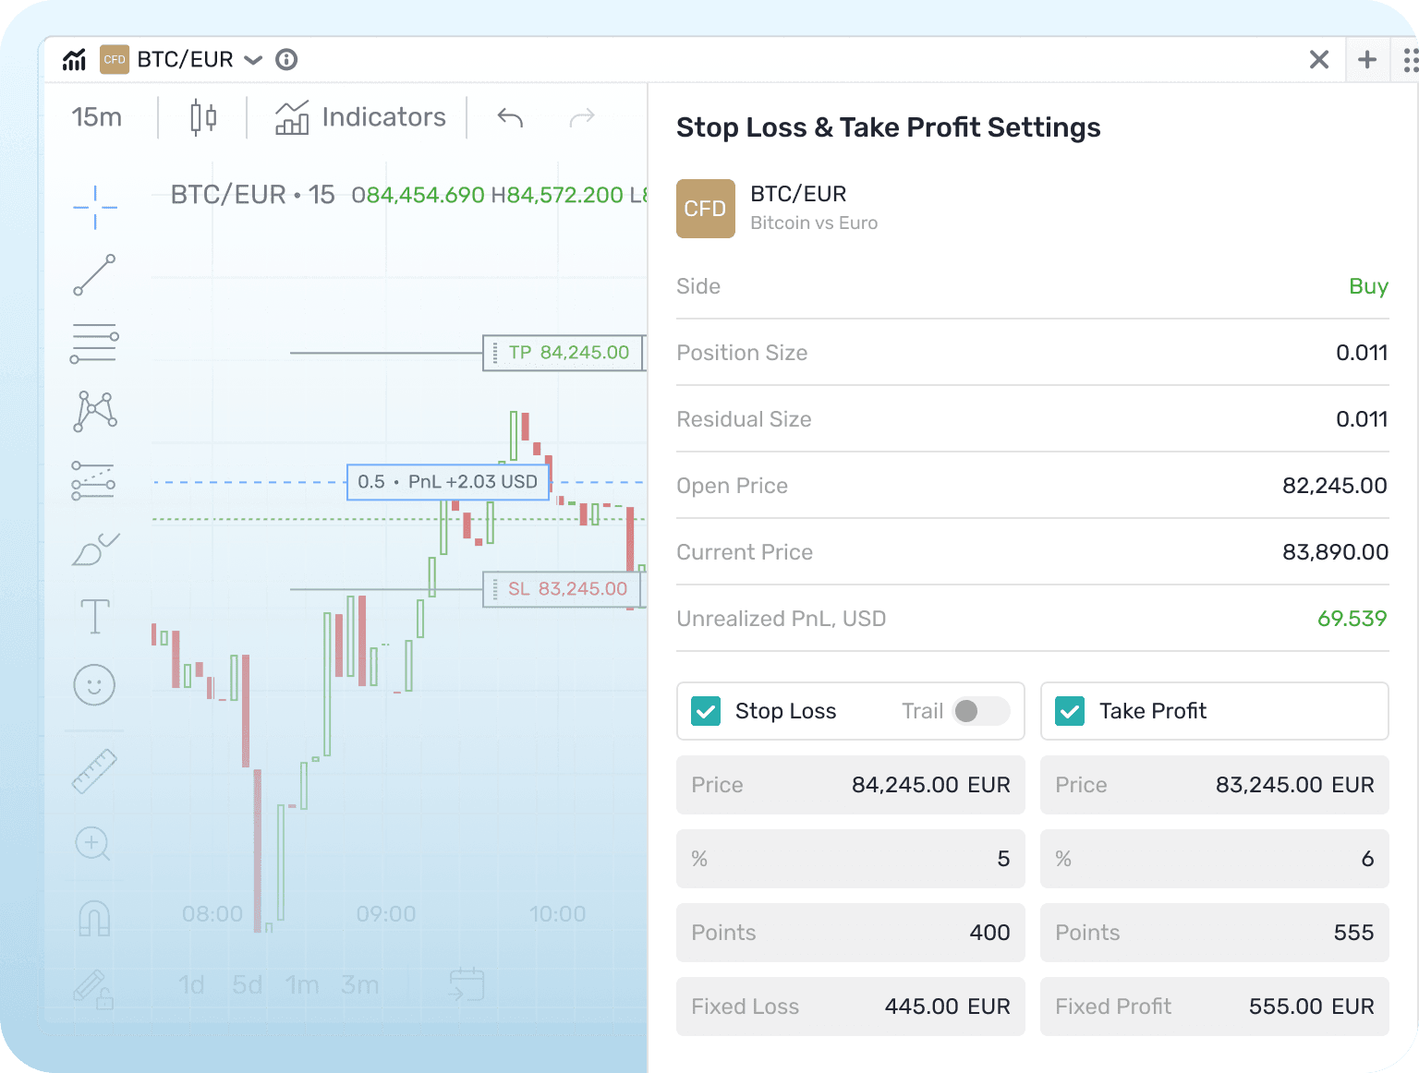Edit the Stop Loss Points value 400
Screen dimensions: 1419x1073
click(988, 933)
